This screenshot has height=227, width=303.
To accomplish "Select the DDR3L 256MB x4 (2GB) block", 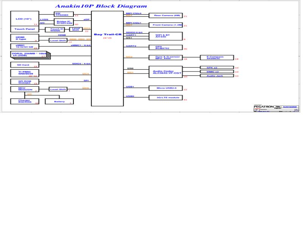I will [29, 54].
